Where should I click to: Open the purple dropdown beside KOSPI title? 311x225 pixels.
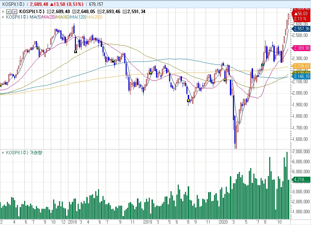coord(14,11)
